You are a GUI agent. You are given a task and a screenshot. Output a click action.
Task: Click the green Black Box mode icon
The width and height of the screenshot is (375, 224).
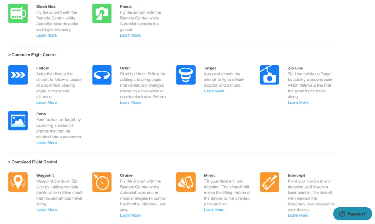point(18,14)
